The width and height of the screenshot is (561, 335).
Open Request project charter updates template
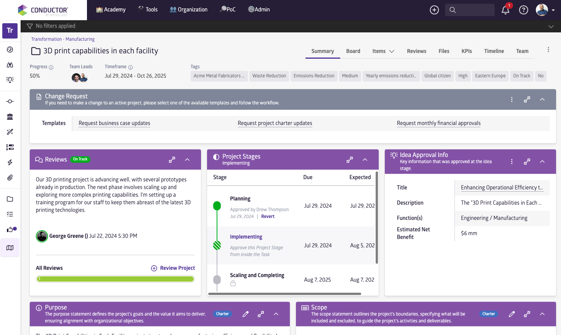tap(275, 123)
